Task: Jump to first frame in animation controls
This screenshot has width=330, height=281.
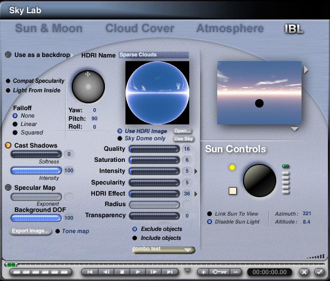Action: 90,272
